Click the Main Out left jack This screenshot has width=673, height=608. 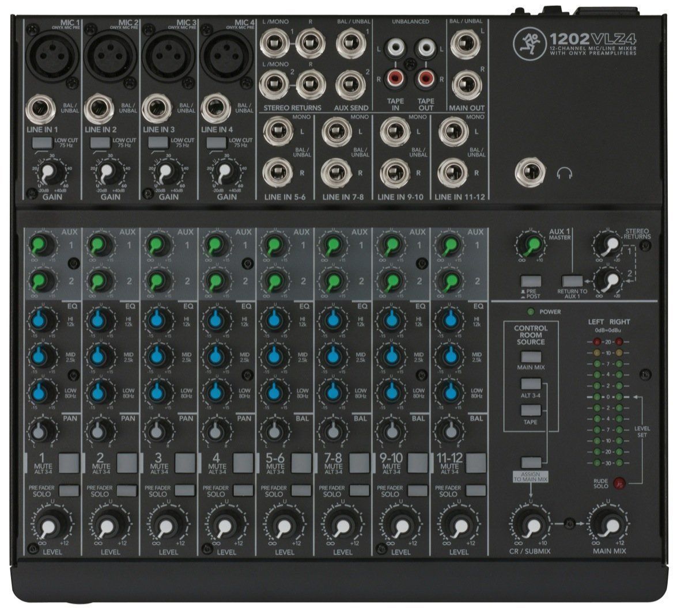pyautogui.click(x=466, y=43)
